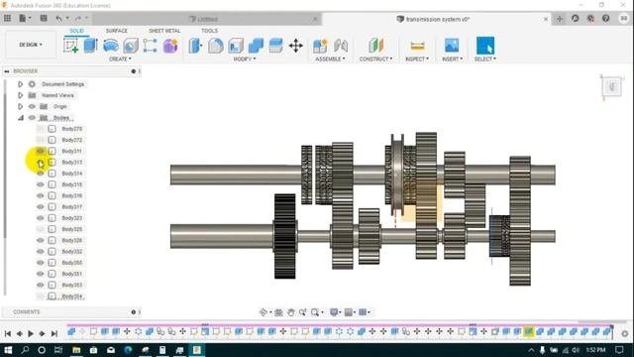Viewport: 634px width, 357px height.
Task: Open the INSPECT dropdown menu
Action: click(417, 59)
